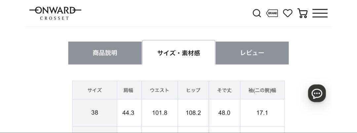357x133 pixels.
Task: Click the size 38 row cell
Action: 95,113
